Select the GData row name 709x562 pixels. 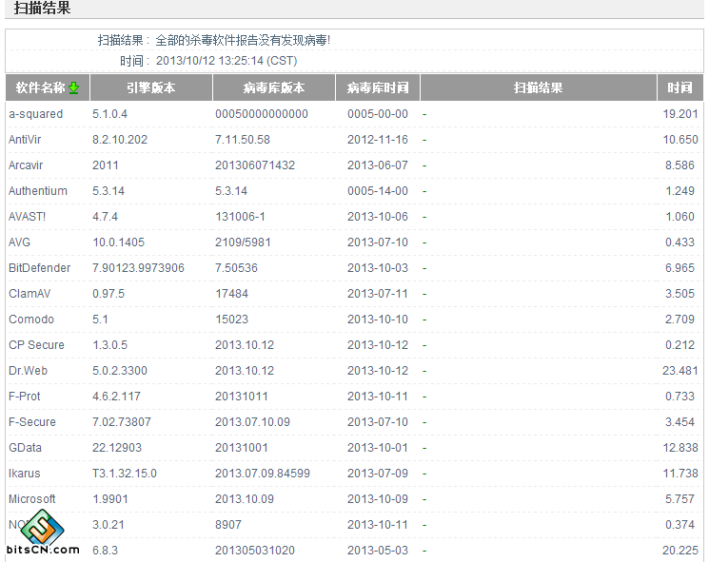[x=26, y=448]
